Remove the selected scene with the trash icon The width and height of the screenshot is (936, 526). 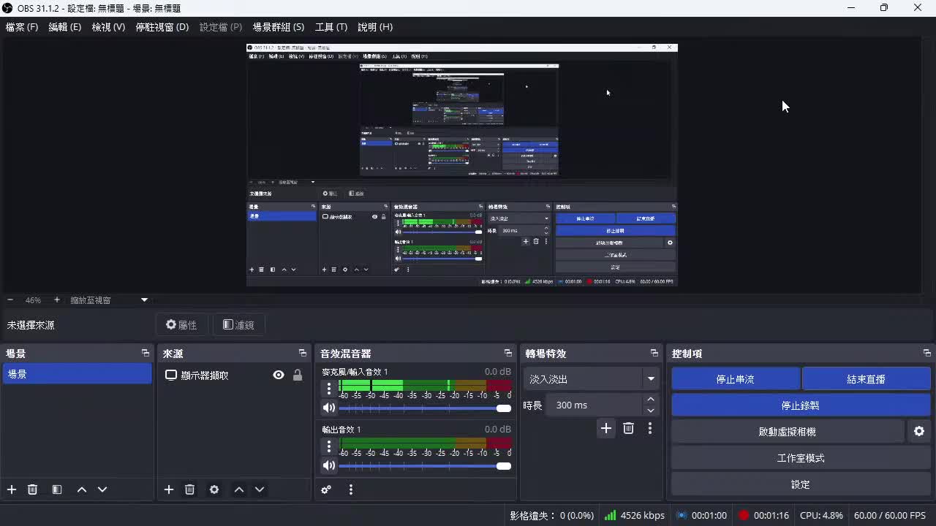pos(32,489)
